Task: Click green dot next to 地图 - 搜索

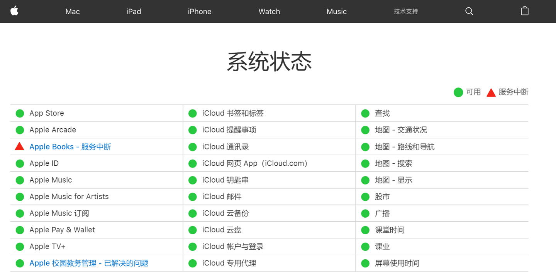Action: coord(365,163)
